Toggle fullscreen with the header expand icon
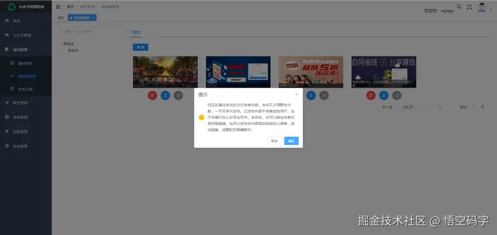Screen dimensions: 497x235 tap(469, 7)
